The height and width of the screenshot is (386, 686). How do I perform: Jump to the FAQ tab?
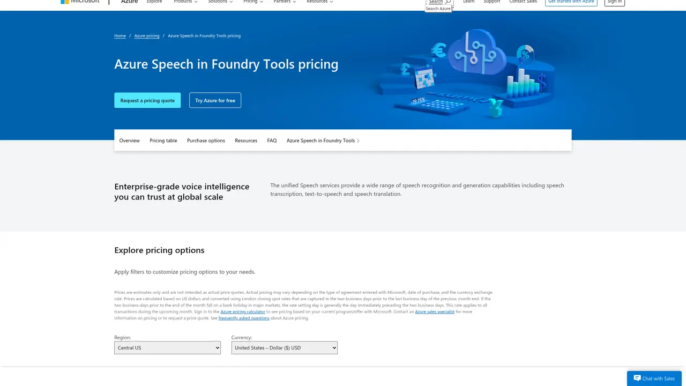click(x=272, y=140)
